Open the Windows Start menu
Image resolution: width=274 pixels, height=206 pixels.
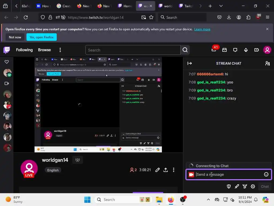[87, 200]
